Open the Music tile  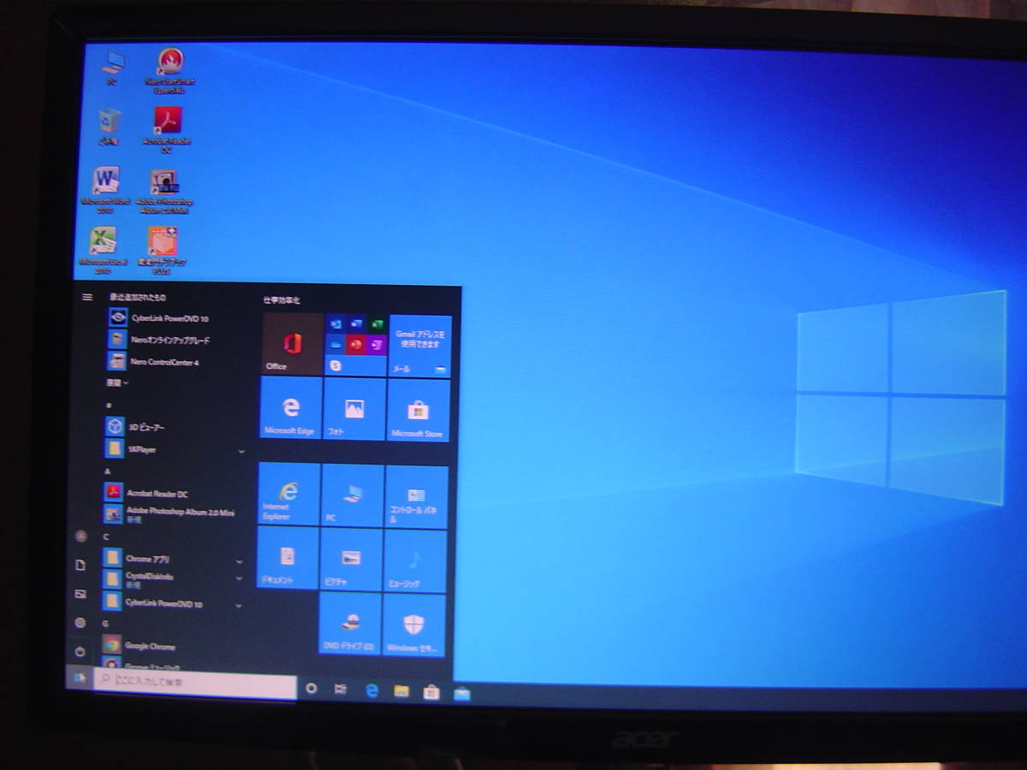pyautogui.click(x=414, y=560)
